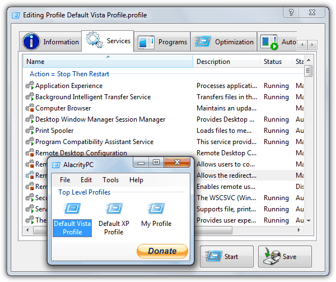The height and width of the screenshot is (282, 336).
Task: Save the profile with Save button
Action: 285,257
